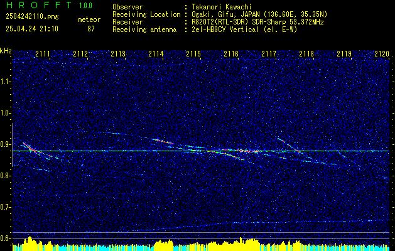395x251 pixels.
Task: Click the 2117 time axis marker
Action: point(269,54)
